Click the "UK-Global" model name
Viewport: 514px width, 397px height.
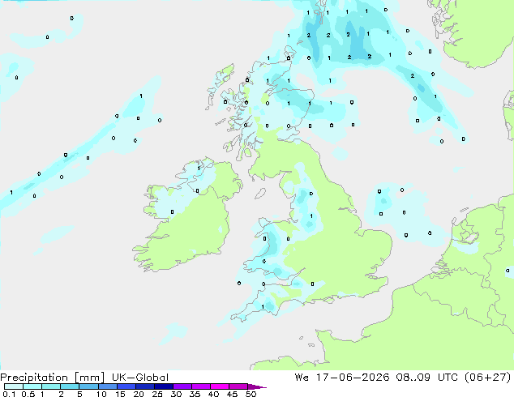click(140, 378)
